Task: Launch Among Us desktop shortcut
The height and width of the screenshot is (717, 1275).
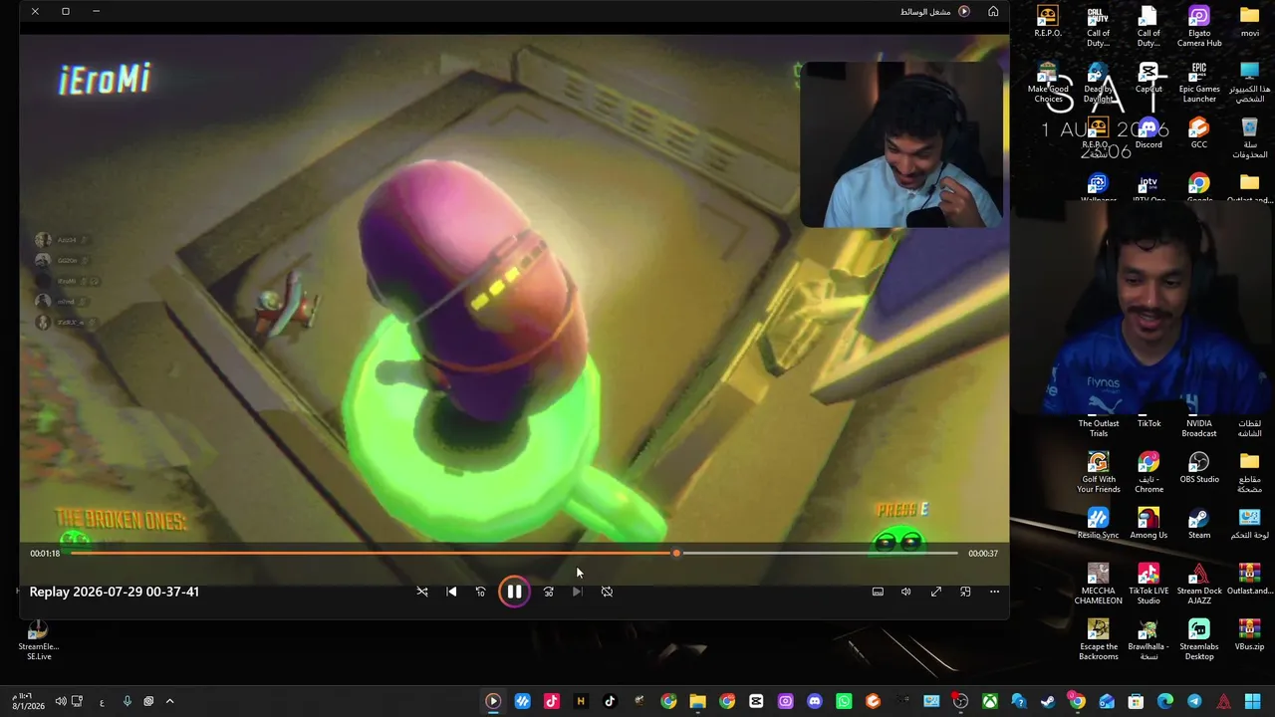Action: coord(1148,524)
